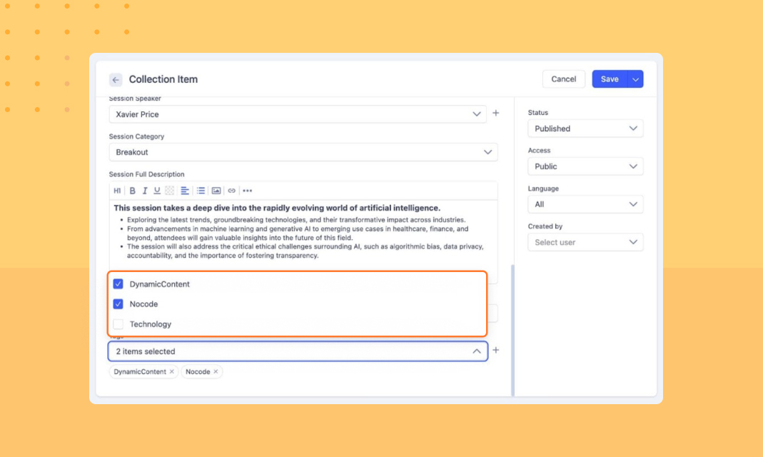Toggle bold formatting in the description editor
The width and height of the screenshot is (763, 457).
click(132, 191)
